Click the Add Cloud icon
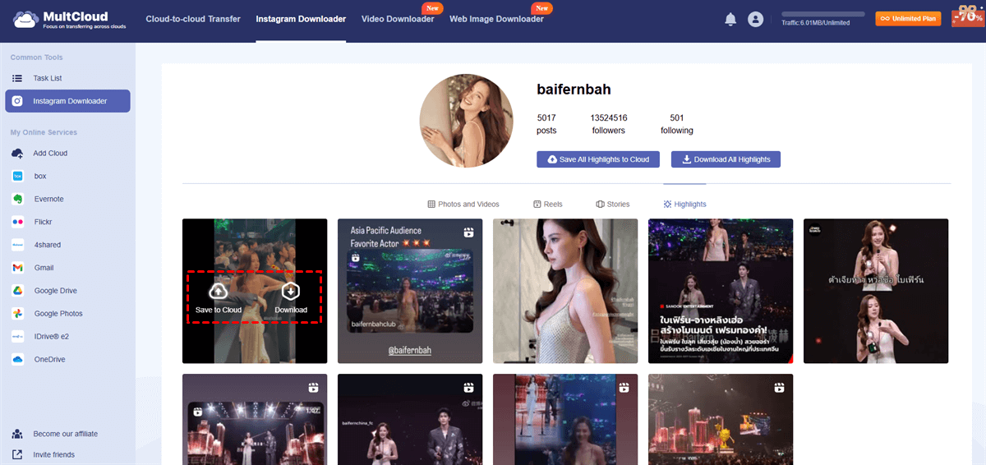The image size is (986, 465). (17, 154)
